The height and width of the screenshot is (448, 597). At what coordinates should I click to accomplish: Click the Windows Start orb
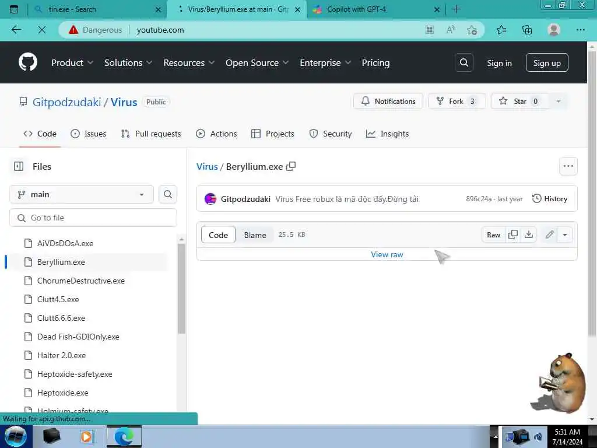(x=16, y=436)
